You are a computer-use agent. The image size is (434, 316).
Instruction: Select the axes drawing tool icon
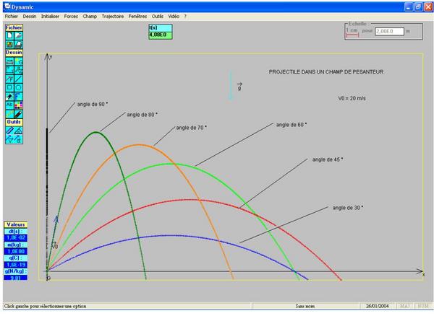[x=9, y=70]
